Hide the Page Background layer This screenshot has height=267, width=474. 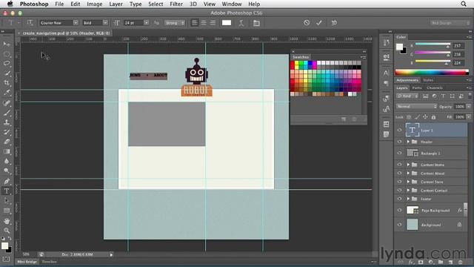point(399,210)
